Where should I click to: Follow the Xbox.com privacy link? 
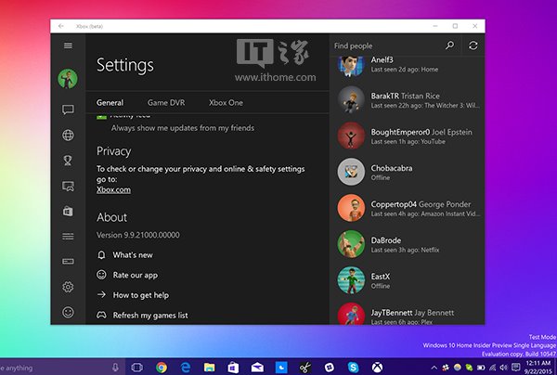pos(113,190)
